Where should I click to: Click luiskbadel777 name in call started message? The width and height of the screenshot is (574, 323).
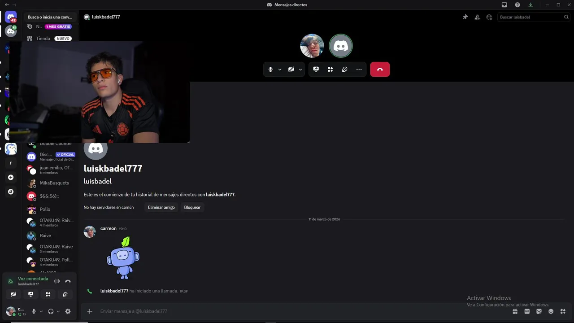(x=114, y=291)
